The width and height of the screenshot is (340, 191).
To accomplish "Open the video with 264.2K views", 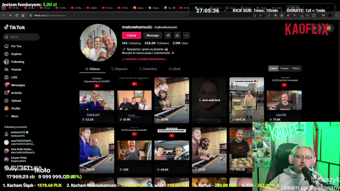I will 247,100.
